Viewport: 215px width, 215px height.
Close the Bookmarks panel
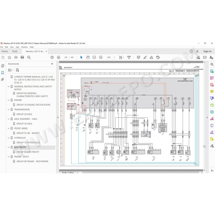[x=52, y=64]
